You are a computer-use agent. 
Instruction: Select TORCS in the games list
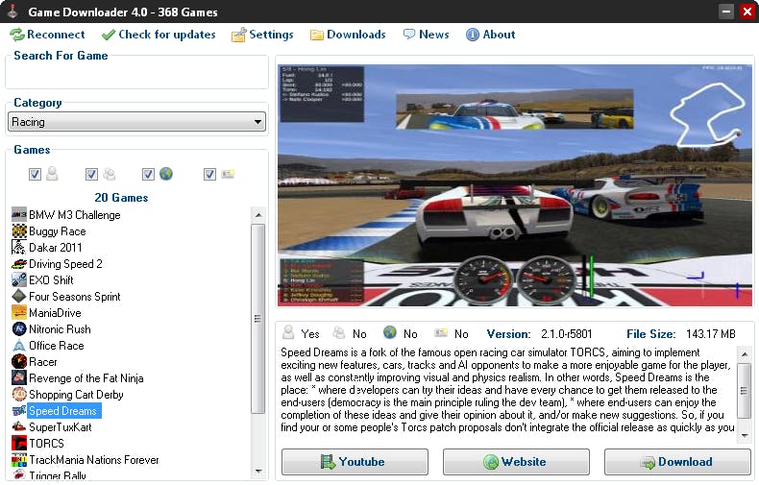click(x=46, y=444)
